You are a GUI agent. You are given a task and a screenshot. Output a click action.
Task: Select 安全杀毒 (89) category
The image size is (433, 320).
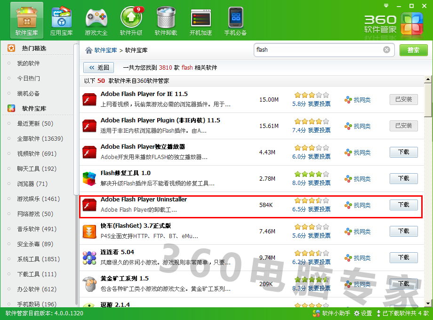(x=35, y=244)
